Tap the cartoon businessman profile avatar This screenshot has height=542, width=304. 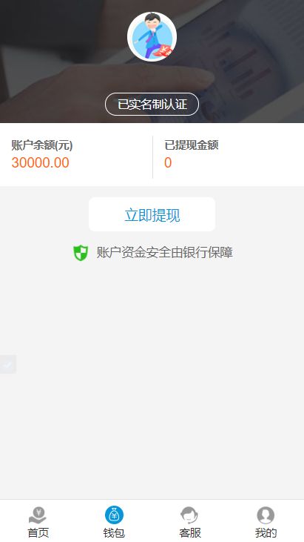tap(152, 36)
